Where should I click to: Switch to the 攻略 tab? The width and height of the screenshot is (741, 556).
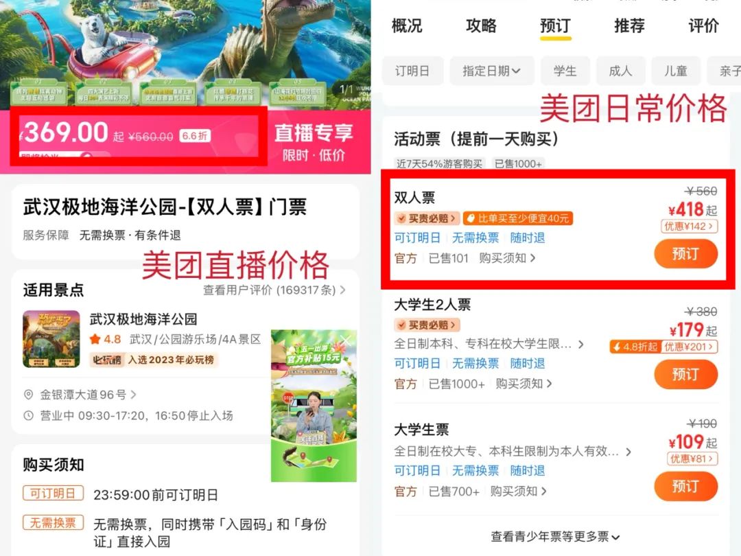pyautogui.click(x=481, y=25)
